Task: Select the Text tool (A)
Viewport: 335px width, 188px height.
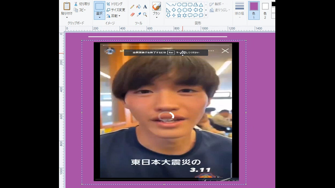Action: pos(145,7)
